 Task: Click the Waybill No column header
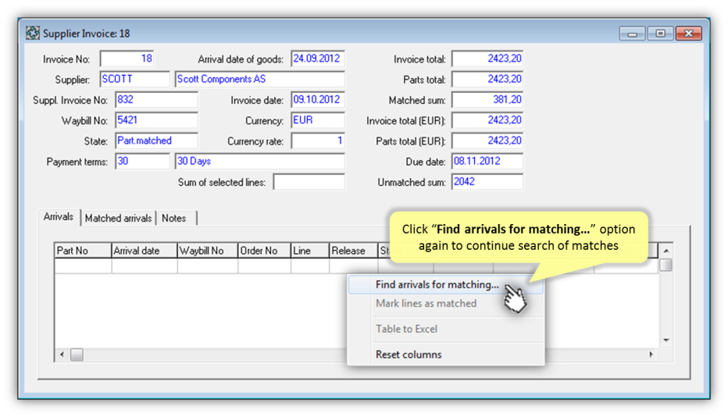[x=207, y=251]
